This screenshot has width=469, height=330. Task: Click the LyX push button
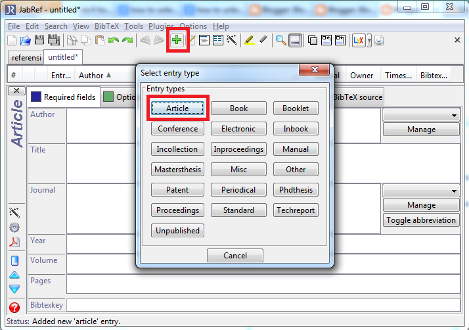click(359, 40)
